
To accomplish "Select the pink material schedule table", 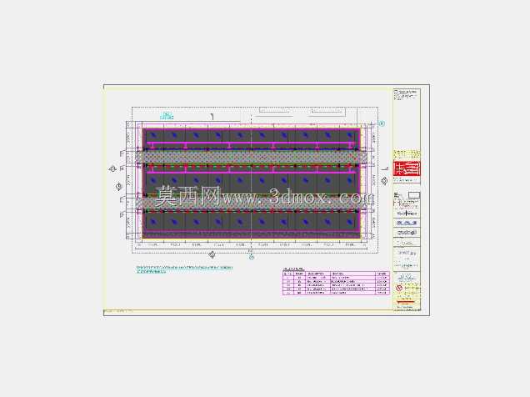I will click(x=336, y=282).
